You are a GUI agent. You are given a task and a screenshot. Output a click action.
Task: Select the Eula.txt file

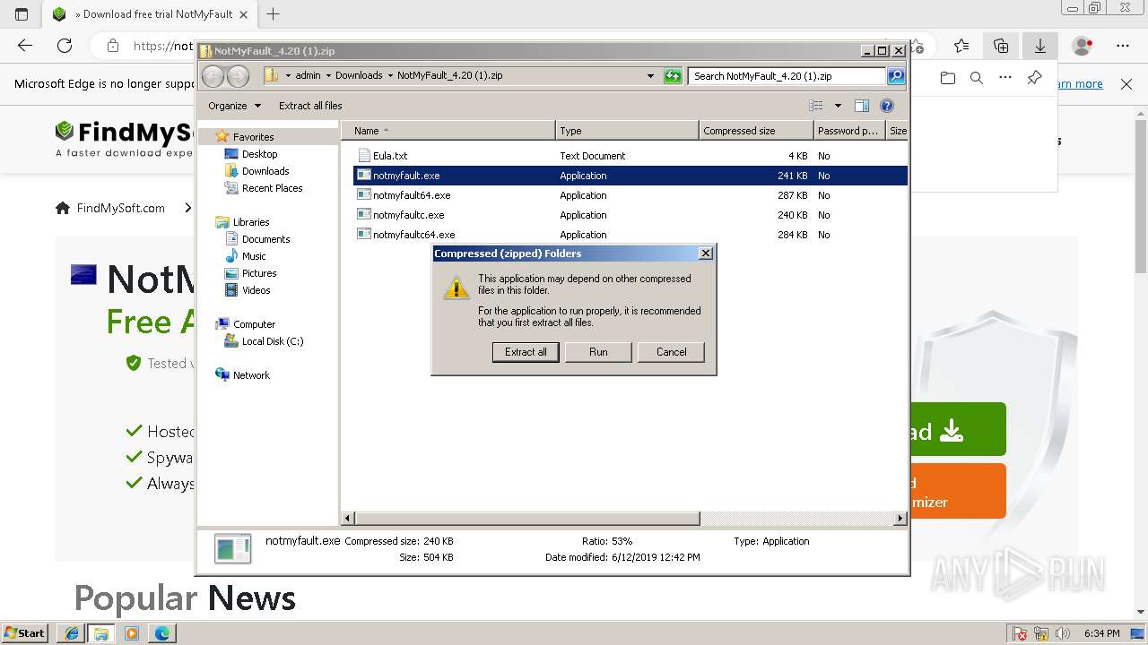coord(390,156)
